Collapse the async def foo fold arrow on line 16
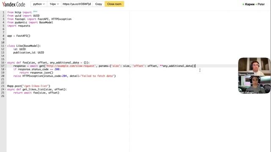 pos(6,62)
